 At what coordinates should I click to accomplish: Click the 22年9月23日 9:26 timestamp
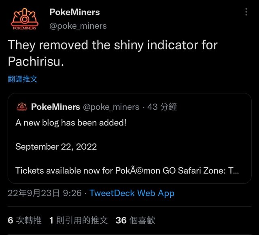[45, 193]
